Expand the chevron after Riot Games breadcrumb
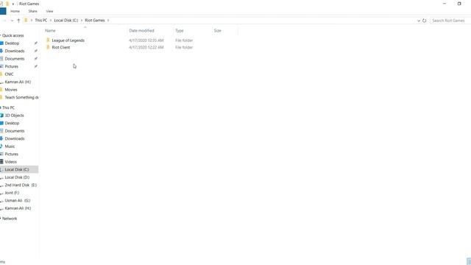Screen dimensions: 471x265 (108, 20)
